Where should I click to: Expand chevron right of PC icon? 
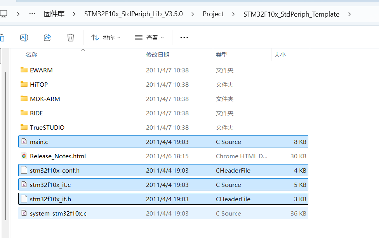click(18, 14)
